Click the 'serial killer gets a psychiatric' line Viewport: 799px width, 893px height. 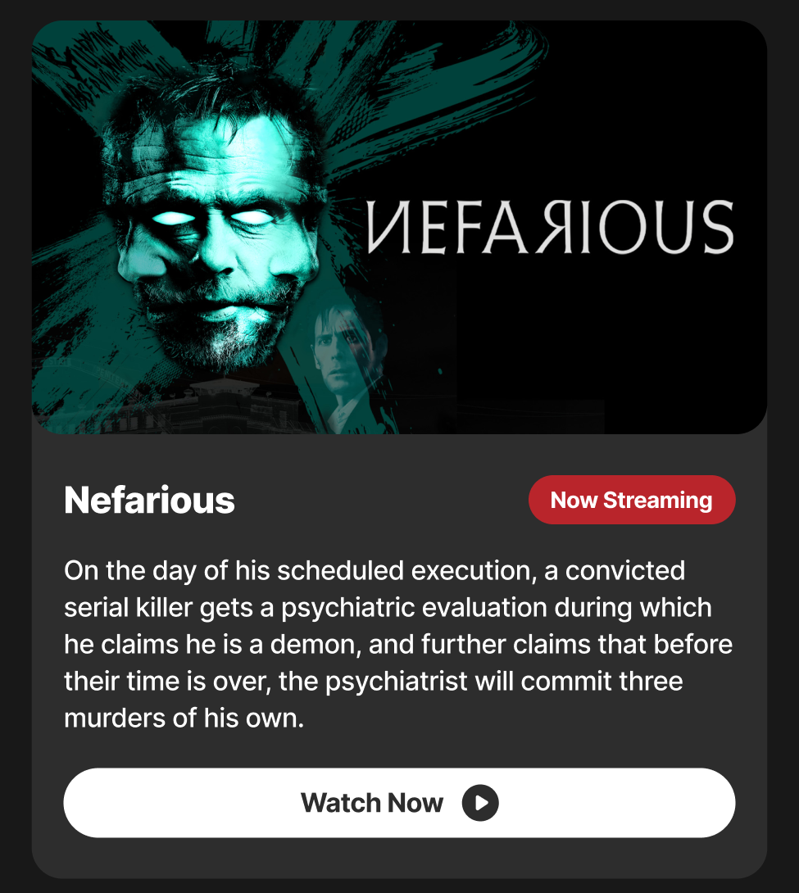click(x=388, y=608)
